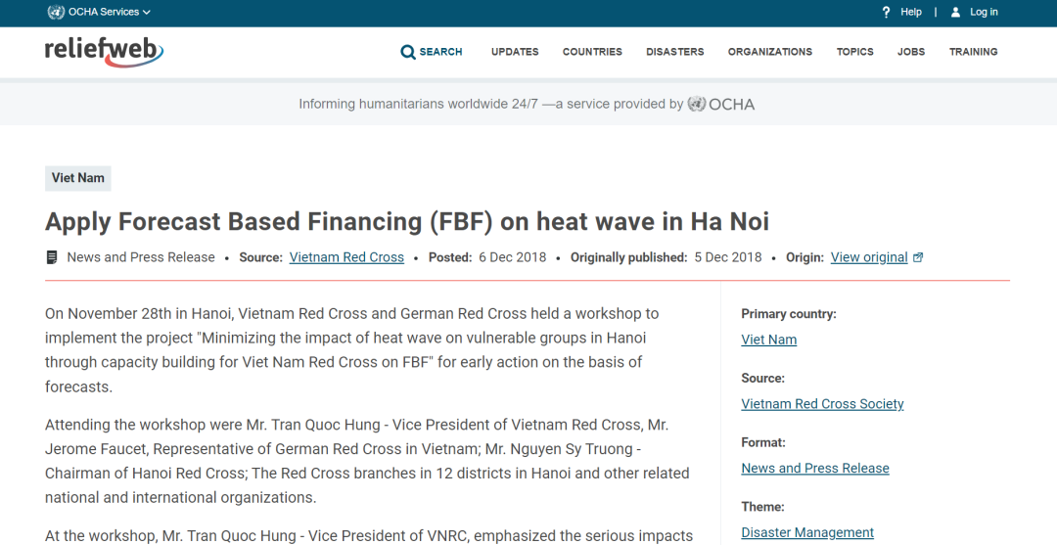Screen dimensions: 1057x545
Task: Click the Help question mark icon
Action: [x=886, y=12]
